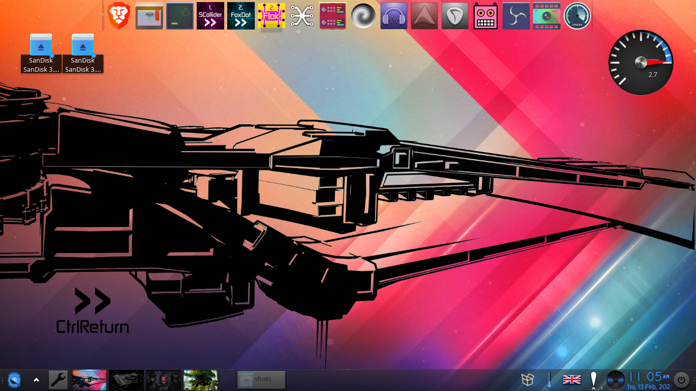This screenshot has width=696, height=391.
Task: Click the shots window in taskbar
Action: 261,380
